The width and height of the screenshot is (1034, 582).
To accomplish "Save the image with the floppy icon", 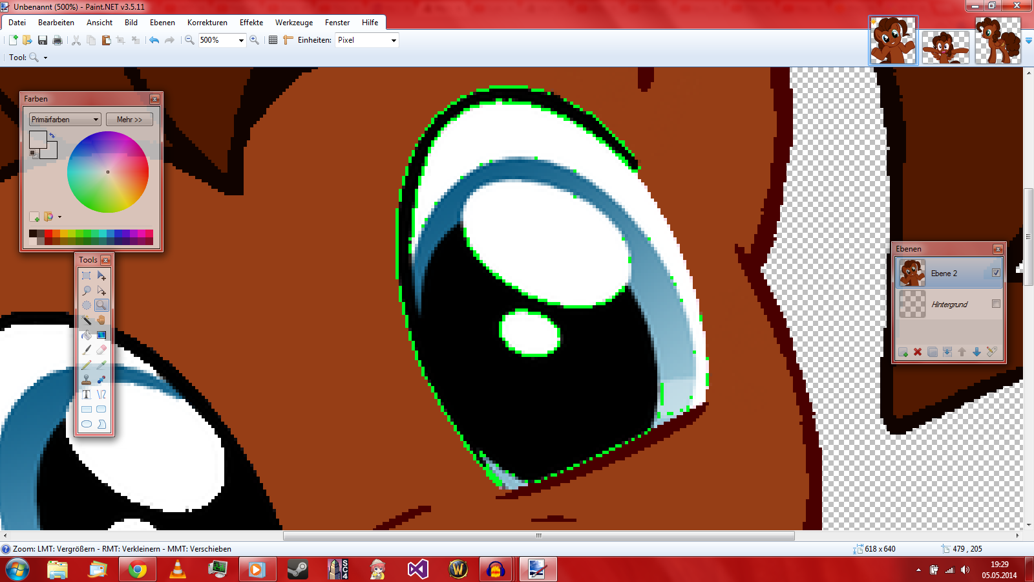I will 43,40.
